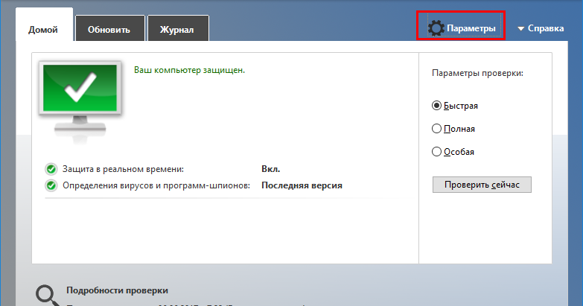Click the Подробности проверки heading
This screenshot has width=583, height=306.
[117, 290]
